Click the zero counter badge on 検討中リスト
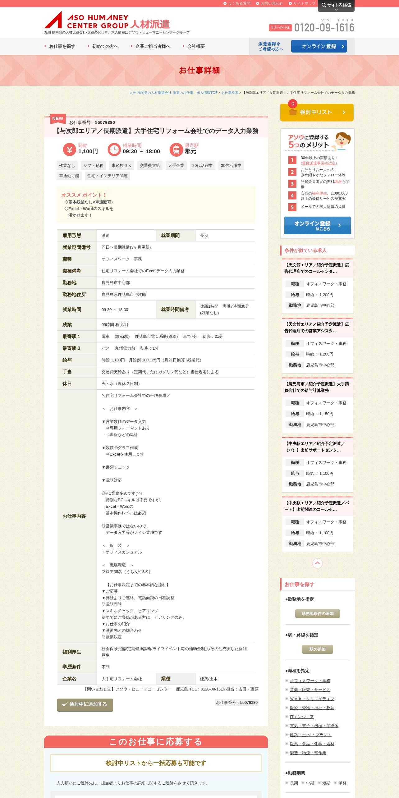The image size is (399, 798). (293, 104)
